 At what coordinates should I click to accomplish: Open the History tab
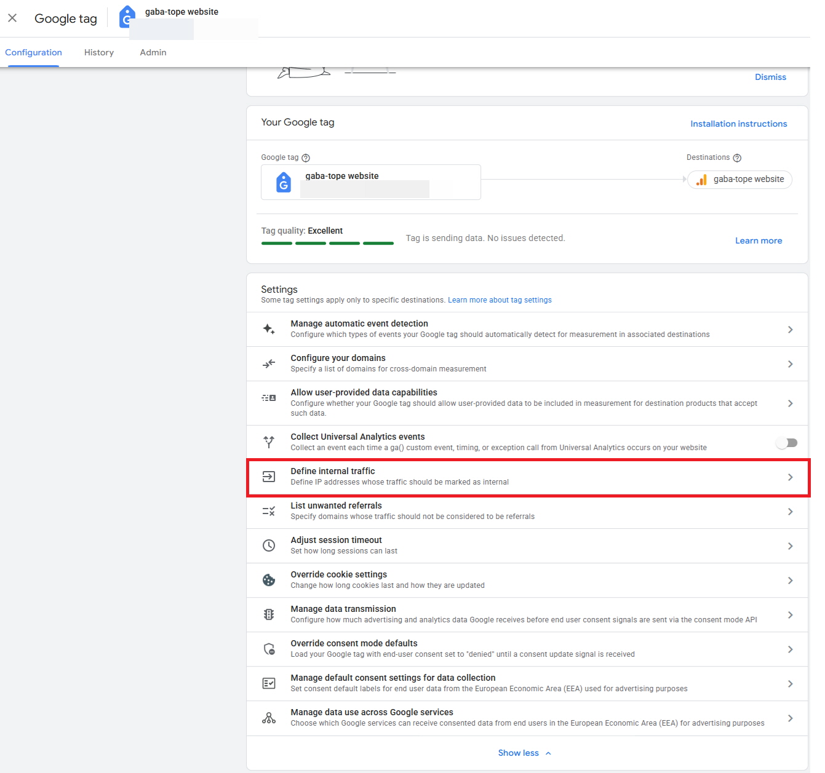[99, 52]
